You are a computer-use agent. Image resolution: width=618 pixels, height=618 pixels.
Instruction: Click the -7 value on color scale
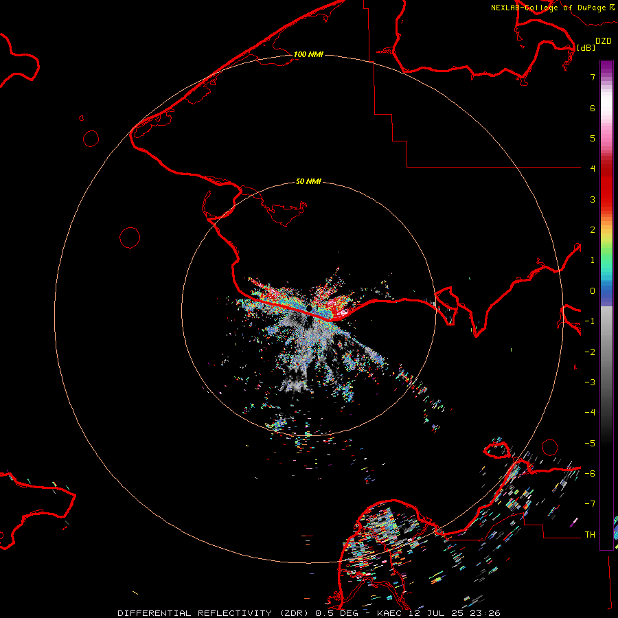click(x=590, y=504)
